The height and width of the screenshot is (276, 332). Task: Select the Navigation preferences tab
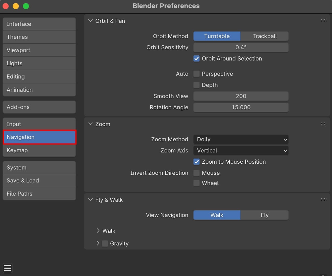pos(39,137)
